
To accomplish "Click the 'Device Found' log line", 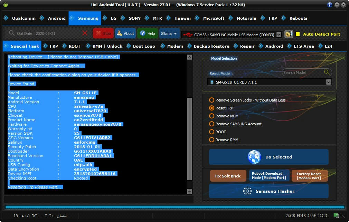I will [x=21, y=84].
